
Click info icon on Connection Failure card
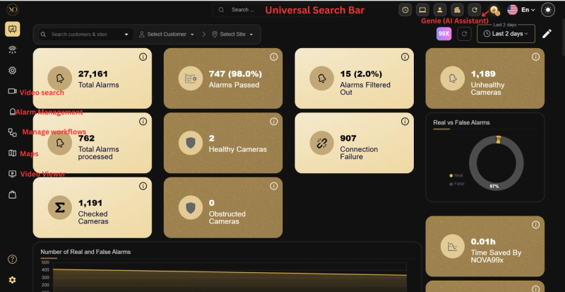(x=405, y=122)
